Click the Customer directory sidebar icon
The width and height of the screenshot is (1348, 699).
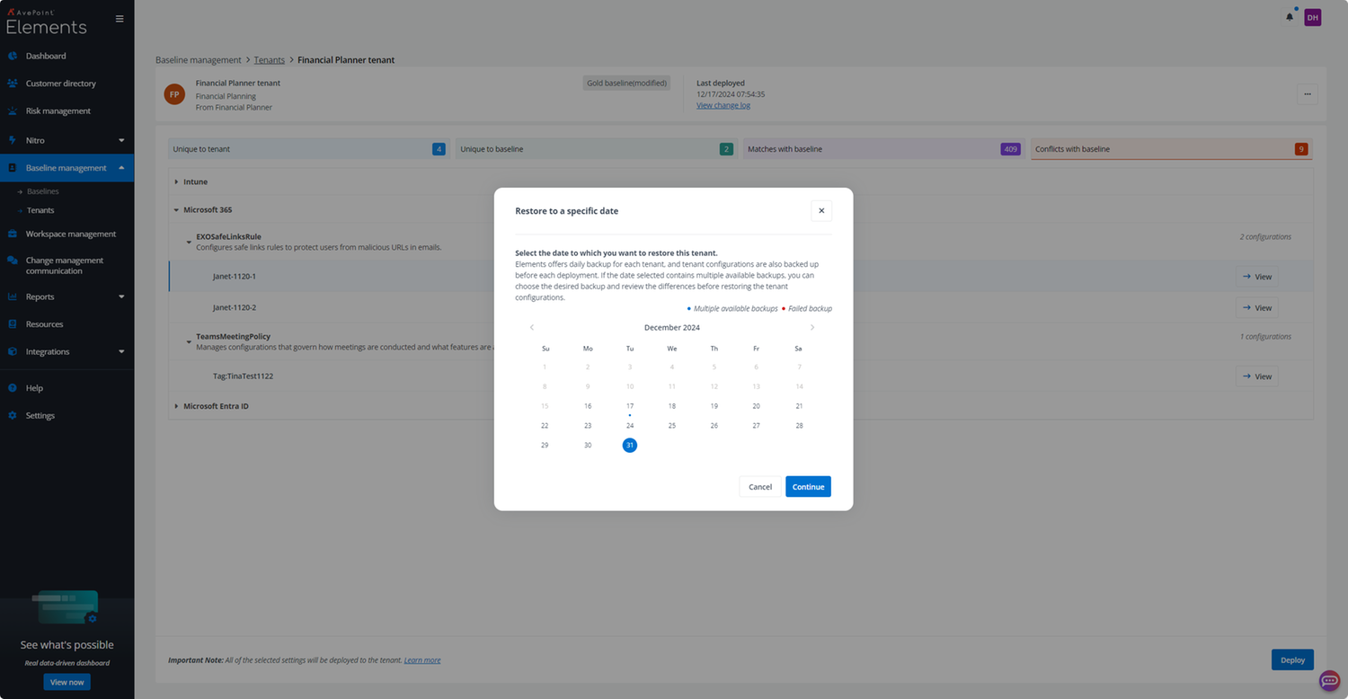[x=13, y=84]
